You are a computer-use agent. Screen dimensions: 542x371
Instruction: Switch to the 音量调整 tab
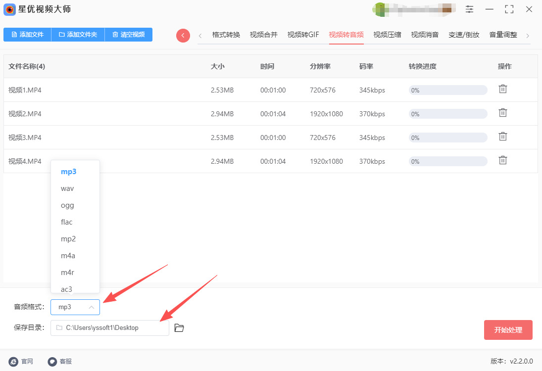[x=503, y=35]
